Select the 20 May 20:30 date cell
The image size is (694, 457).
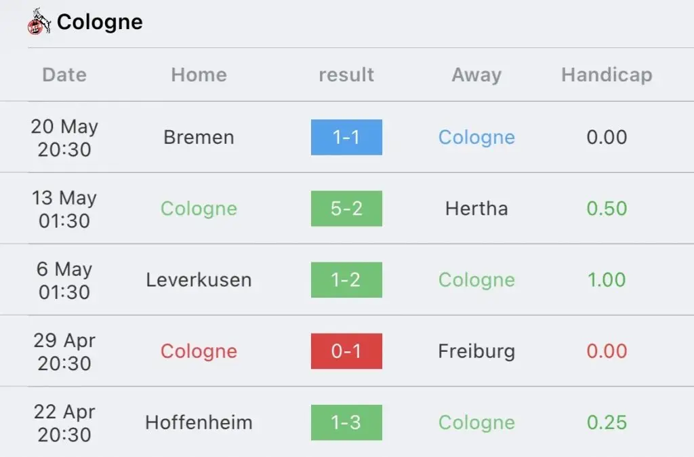coord(64,138)
